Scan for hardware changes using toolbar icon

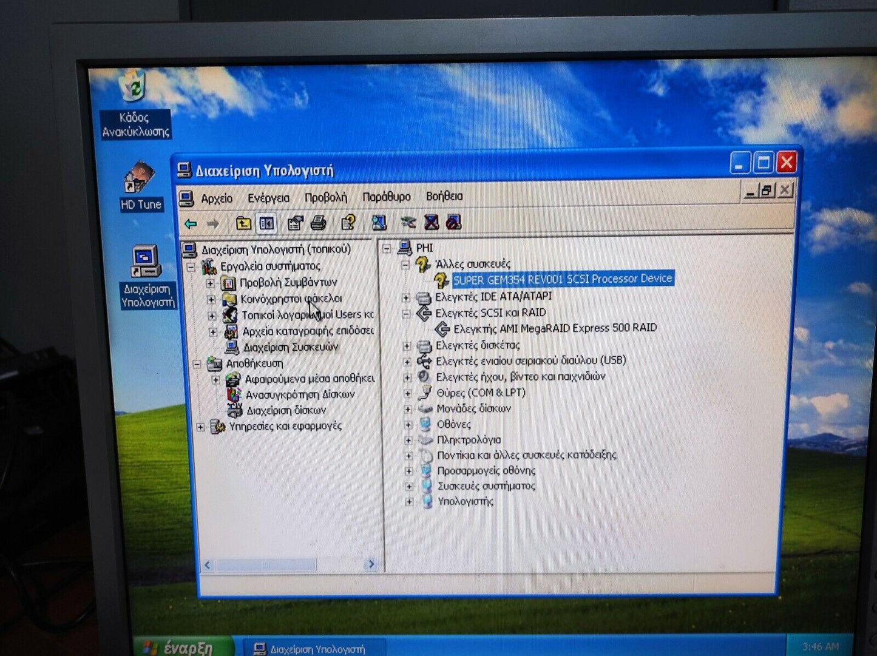379,223
